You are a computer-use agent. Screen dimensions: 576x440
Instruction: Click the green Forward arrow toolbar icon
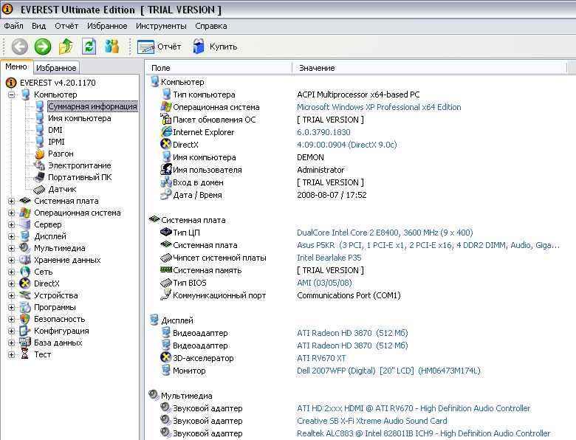point(43,47)
